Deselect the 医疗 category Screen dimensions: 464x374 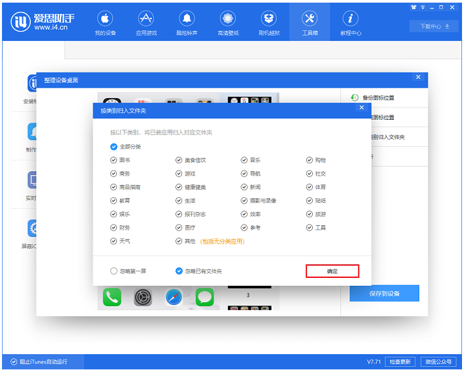(x=179, y=228)
